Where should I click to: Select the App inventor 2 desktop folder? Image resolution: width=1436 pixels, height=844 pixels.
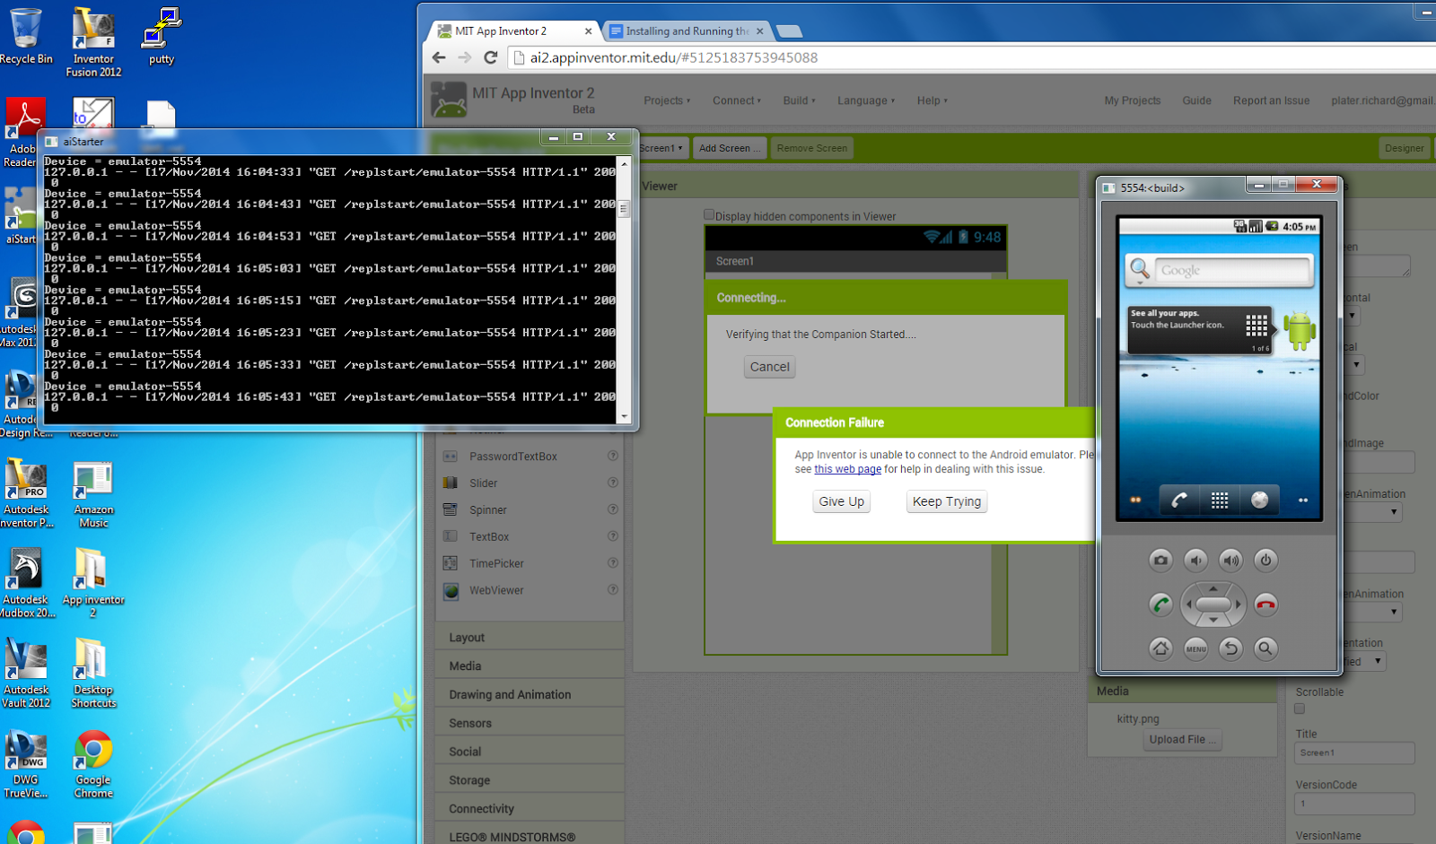tap(93, 584)
